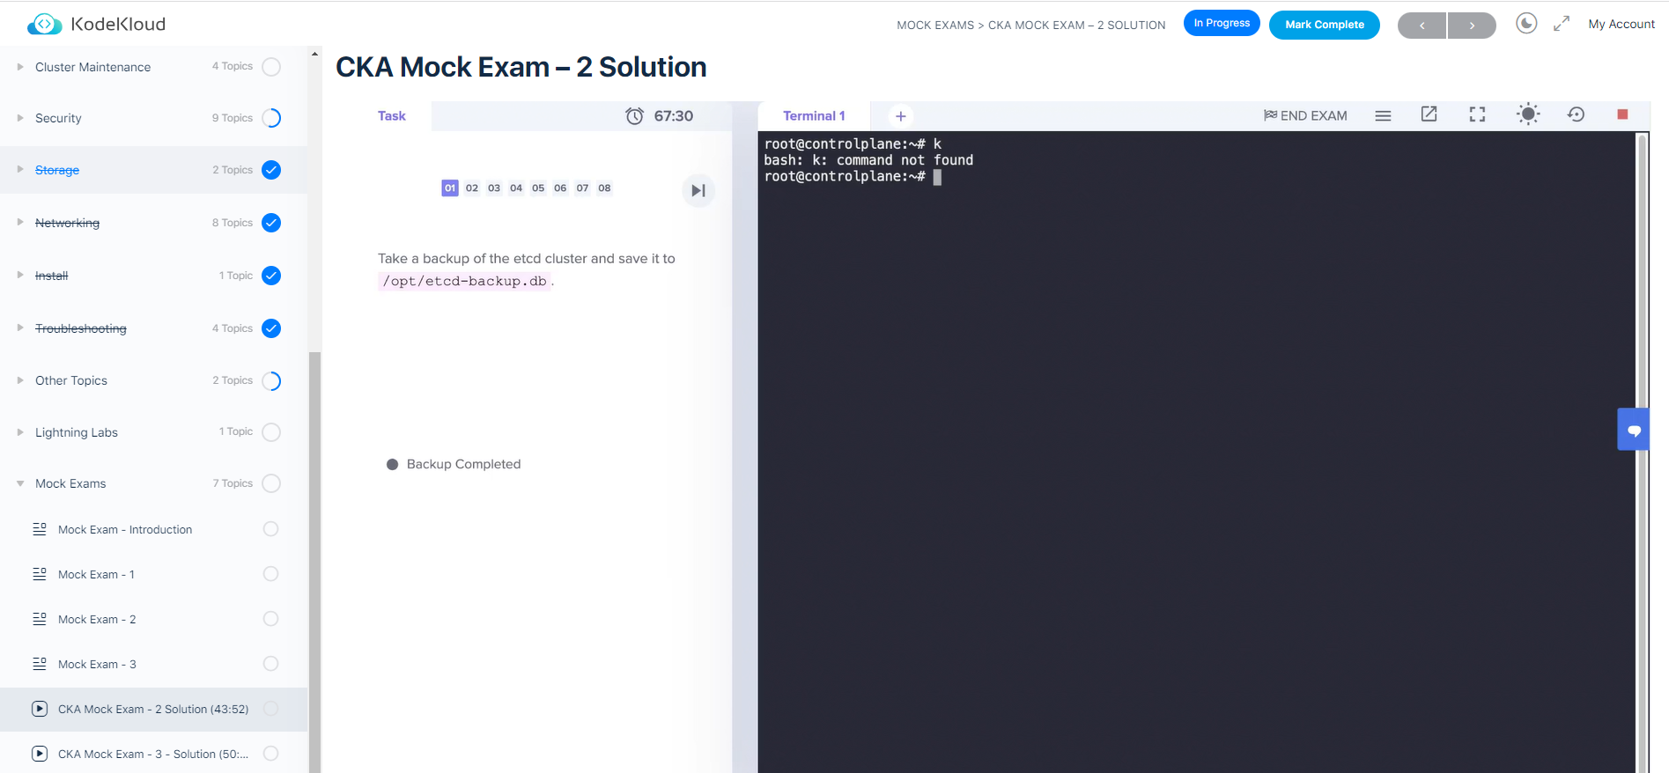This screenshot has height=773, width=1669.
Task: Expand page with diagonal arrows icon
Action: (1562, 24)
